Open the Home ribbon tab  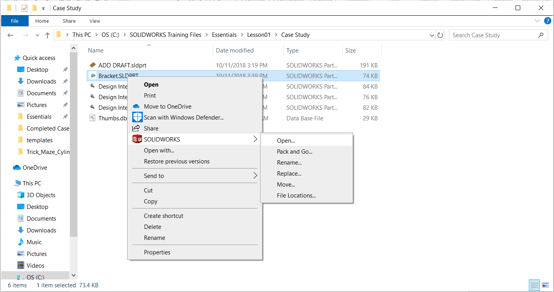(42, 21)
